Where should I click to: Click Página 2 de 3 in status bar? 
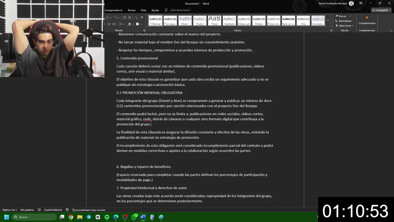coord(10,210)
